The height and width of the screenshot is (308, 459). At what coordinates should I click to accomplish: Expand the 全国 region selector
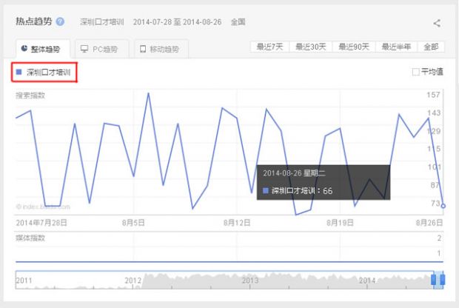(238, 22)
